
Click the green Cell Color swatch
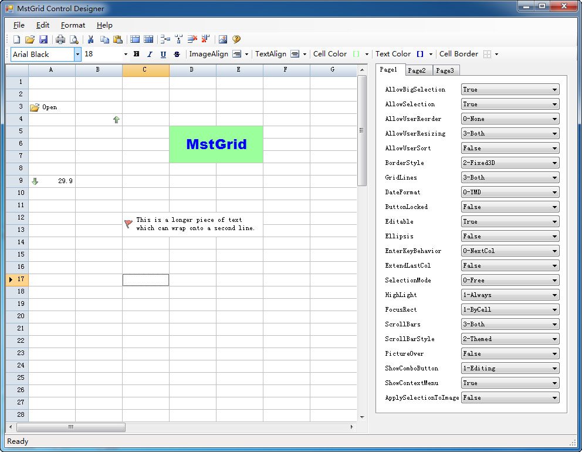coord(356,54)
